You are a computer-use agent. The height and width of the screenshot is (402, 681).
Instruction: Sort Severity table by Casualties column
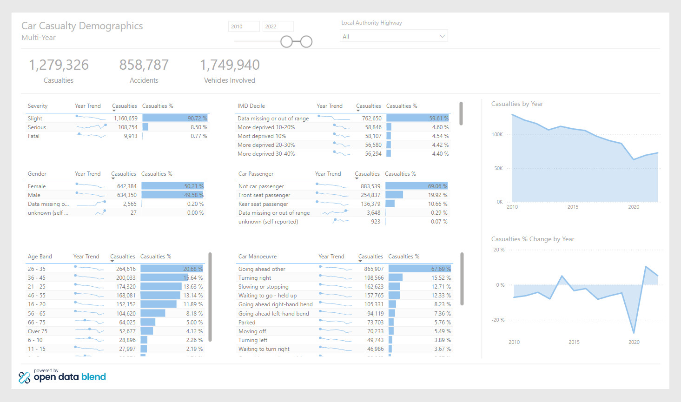125,106
